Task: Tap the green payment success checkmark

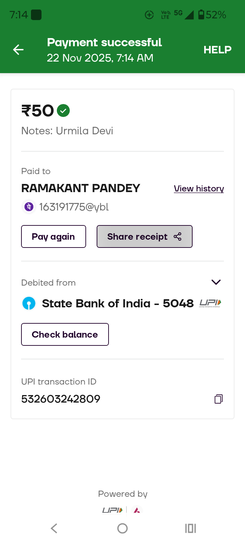Action: 63,111
